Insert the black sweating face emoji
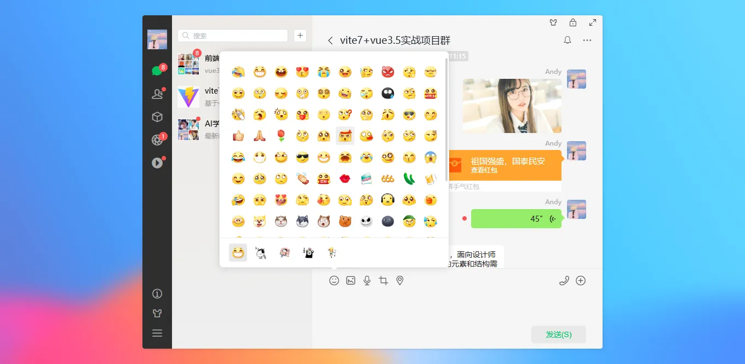 pos(388,93)
